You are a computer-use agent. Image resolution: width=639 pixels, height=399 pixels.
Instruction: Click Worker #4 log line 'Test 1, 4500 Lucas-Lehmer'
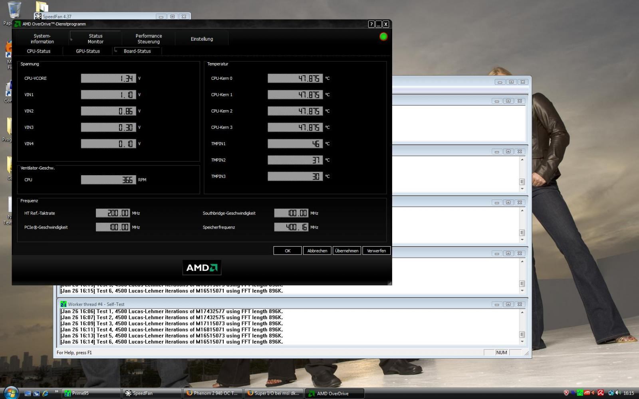(172, 312)
